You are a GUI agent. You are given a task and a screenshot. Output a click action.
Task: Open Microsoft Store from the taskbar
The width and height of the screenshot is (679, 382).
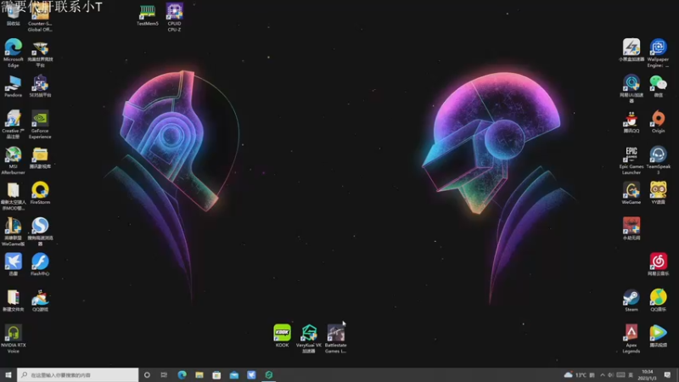click(216, 374)
